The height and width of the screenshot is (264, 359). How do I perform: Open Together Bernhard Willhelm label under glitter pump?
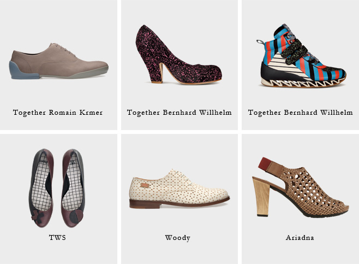(179, 113)
